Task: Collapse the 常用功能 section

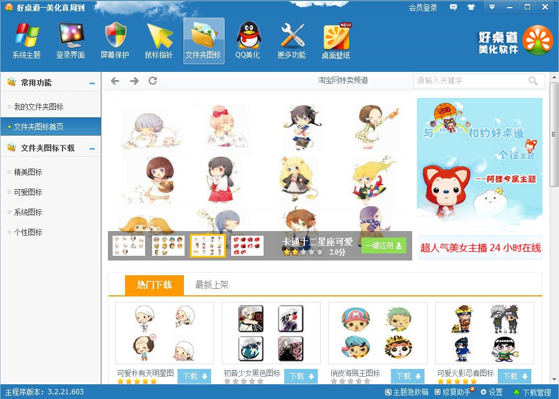Action: point(92,83)
